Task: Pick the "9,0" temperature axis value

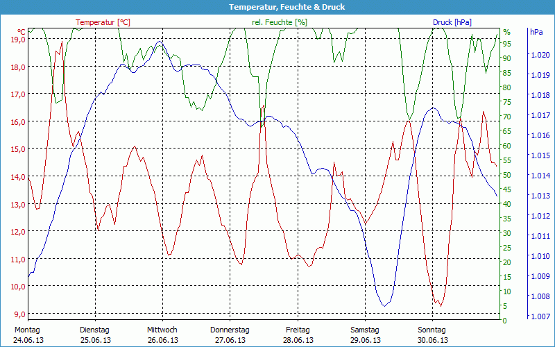Action: click(20, 314)
